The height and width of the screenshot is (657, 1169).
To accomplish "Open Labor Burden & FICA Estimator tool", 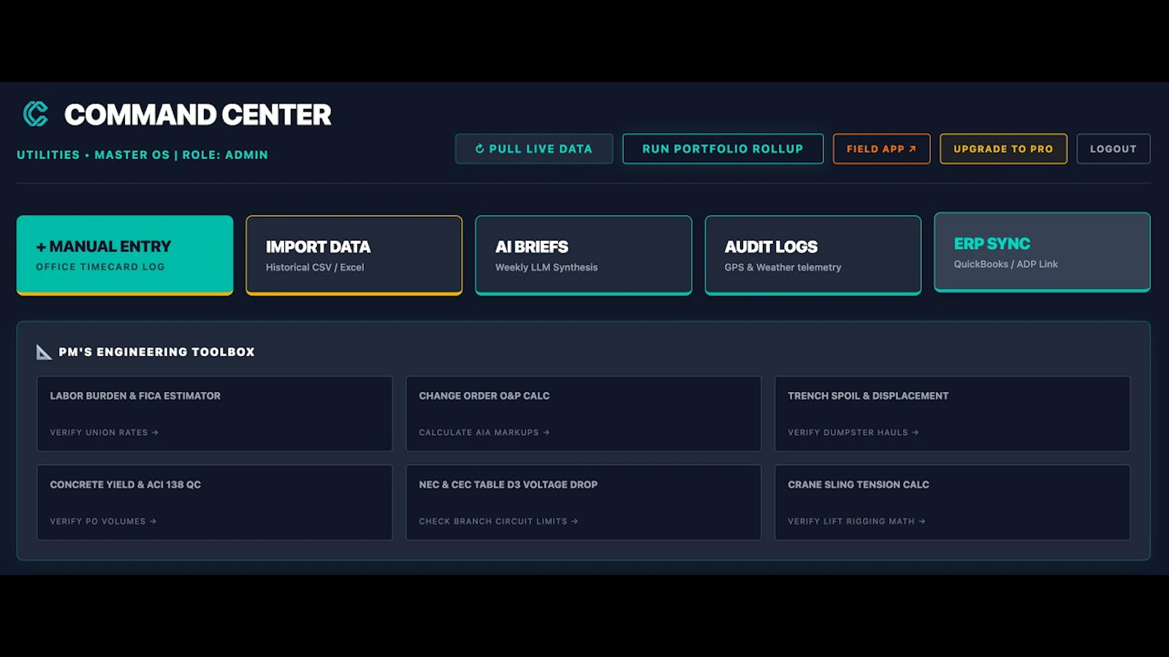I will pos(215,414).
